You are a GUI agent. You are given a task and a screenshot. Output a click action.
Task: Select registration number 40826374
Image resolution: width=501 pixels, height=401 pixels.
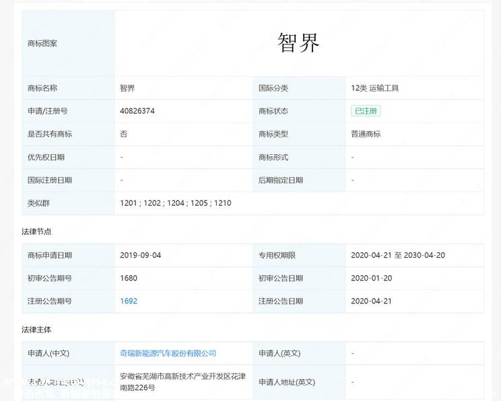tap(137, 111)
